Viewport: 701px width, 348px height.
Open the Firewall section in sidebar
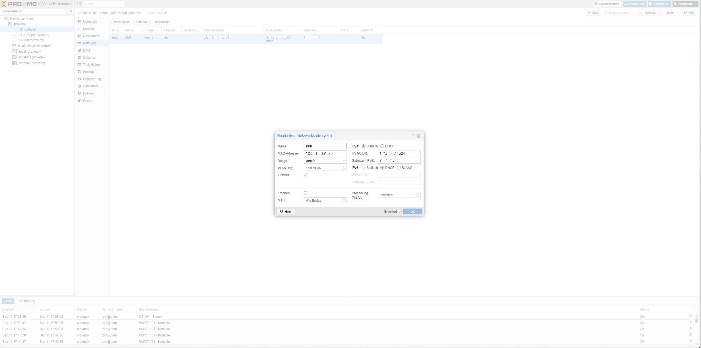click(x=88, y=93)
